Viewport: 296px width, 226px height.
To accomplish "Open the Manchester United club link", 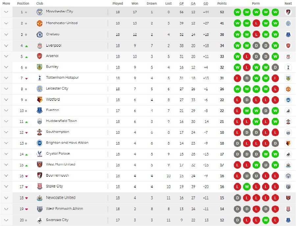I will (62, 23).
